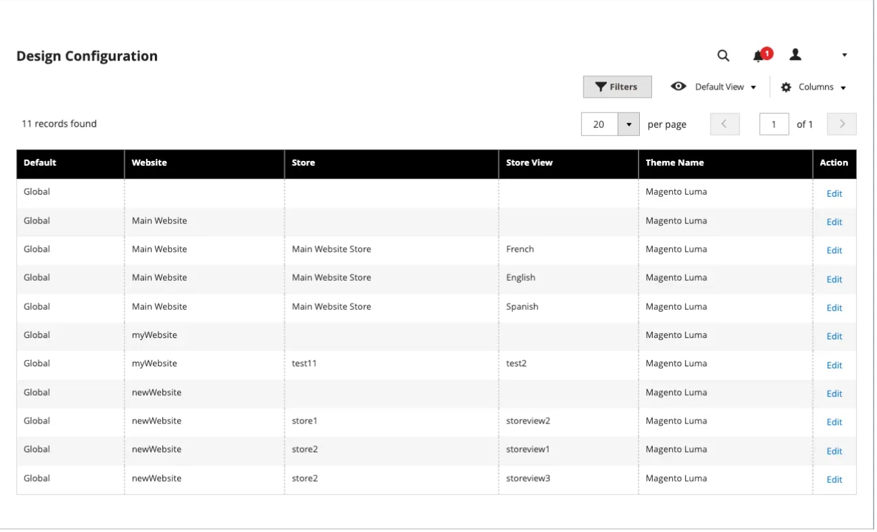This screenshot has height=532, width=877.
Task: Click Main Website Store in Spanish row
Action: tap(331, 306)
